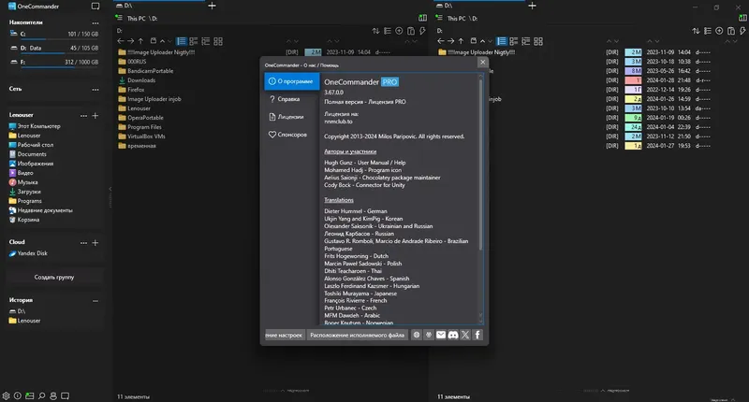749x402 pixels.
Task: Go back in the left pane
Action: pyautogui.click(x=121, y=41)
